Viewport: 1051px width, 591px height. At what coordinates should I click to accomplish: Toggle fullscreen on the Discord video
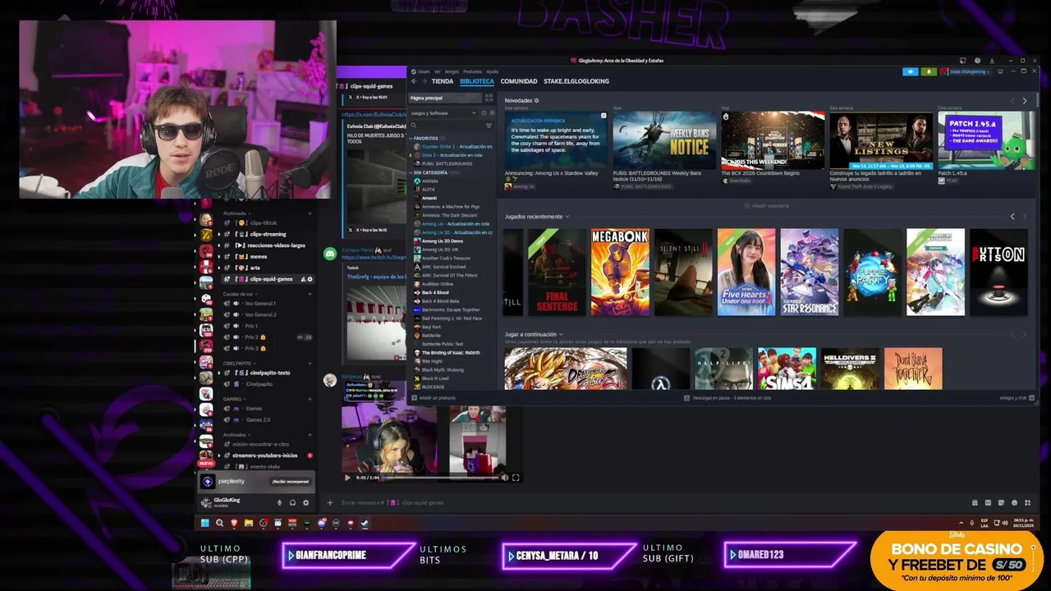pyautogui.click(x=516, y=477)
